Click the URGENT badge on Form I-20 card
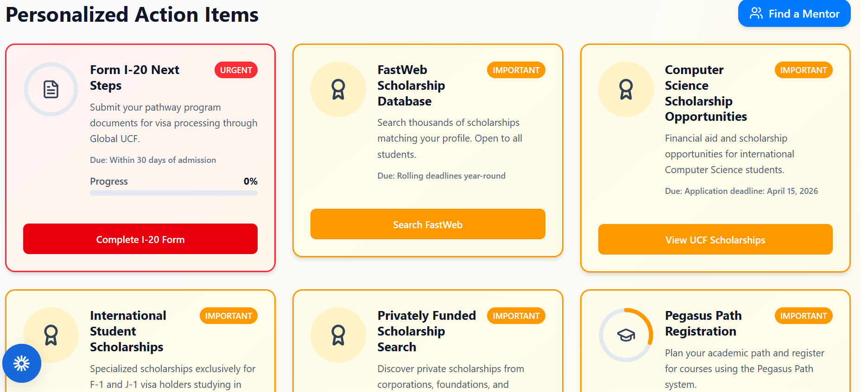861x392 pixels. (x=236, y=70)
